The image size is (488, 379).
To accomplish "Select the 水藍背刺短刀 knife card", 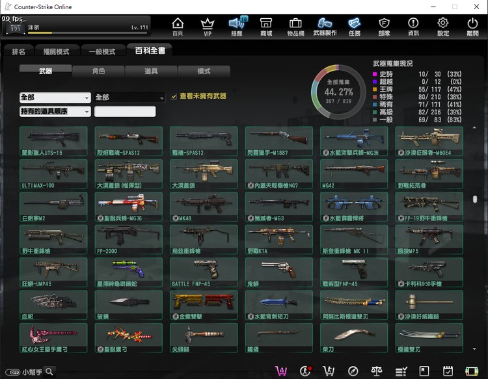I will 279,305.
